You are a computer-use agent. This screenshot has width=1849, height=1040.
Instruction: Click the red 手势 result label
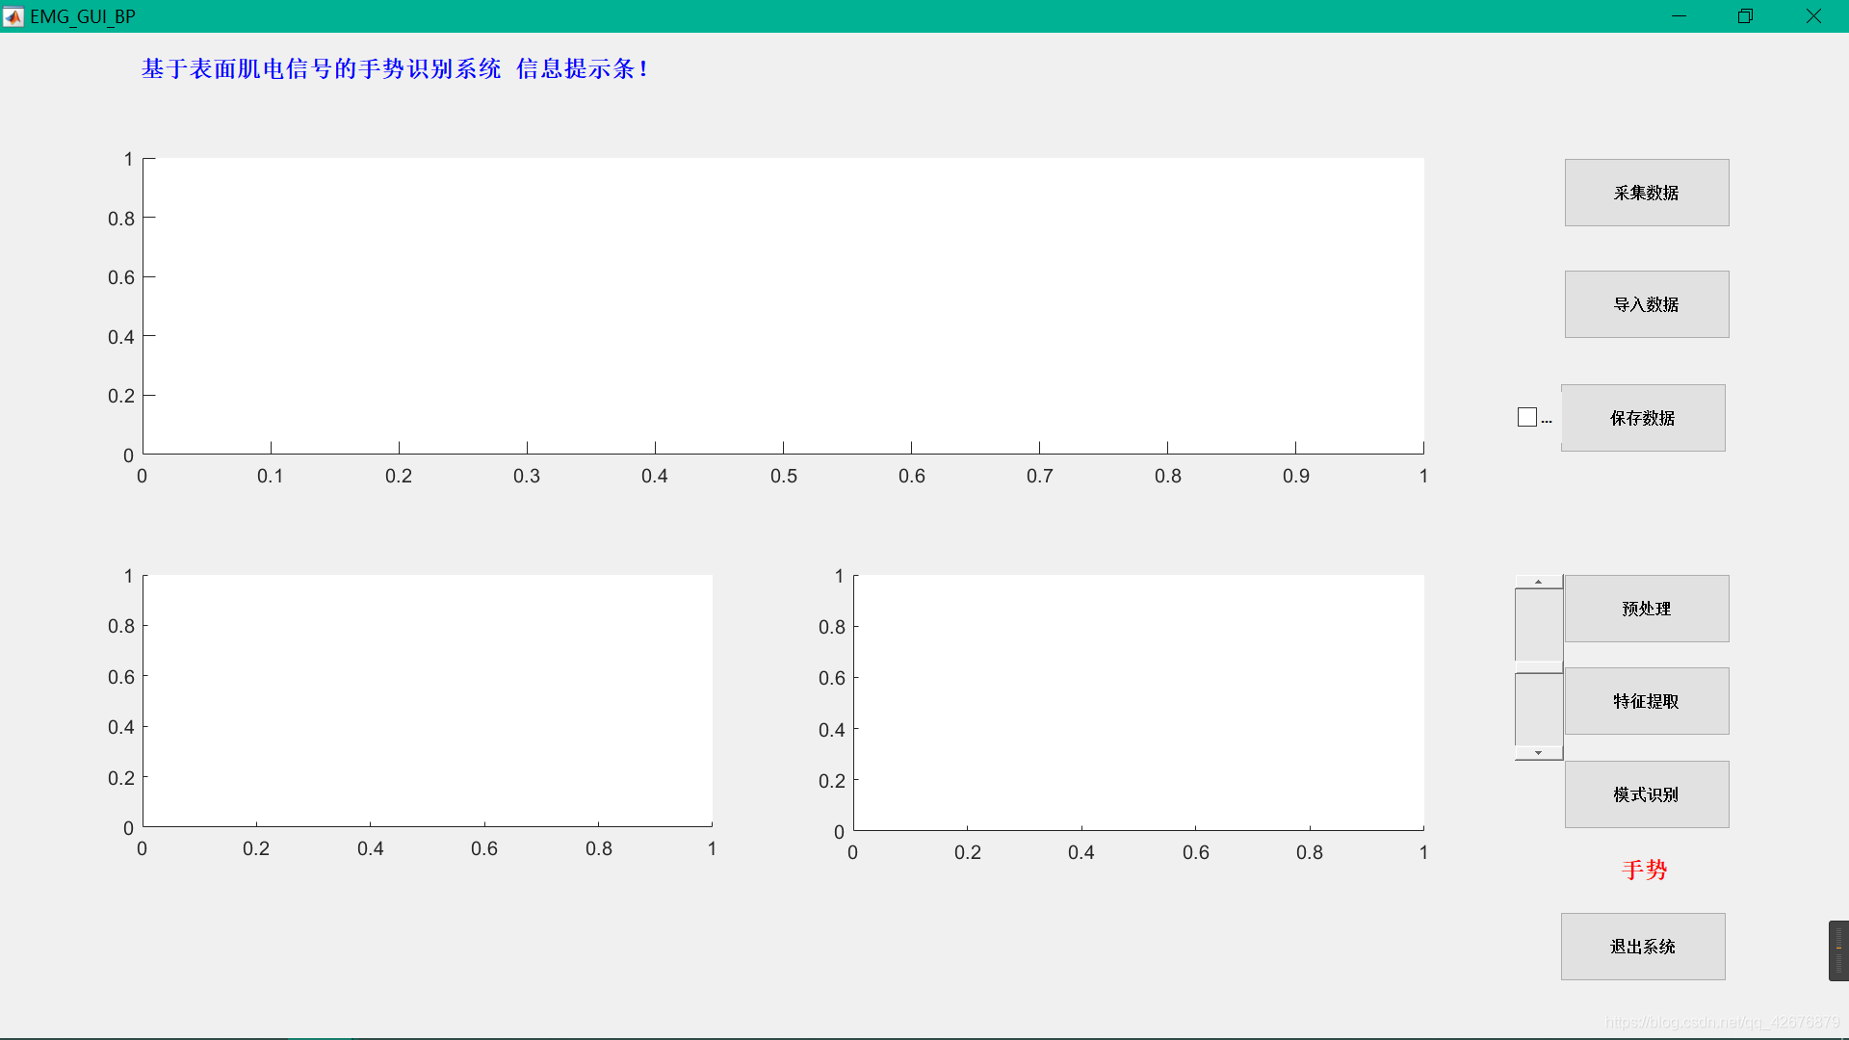tap(1644, 871)
